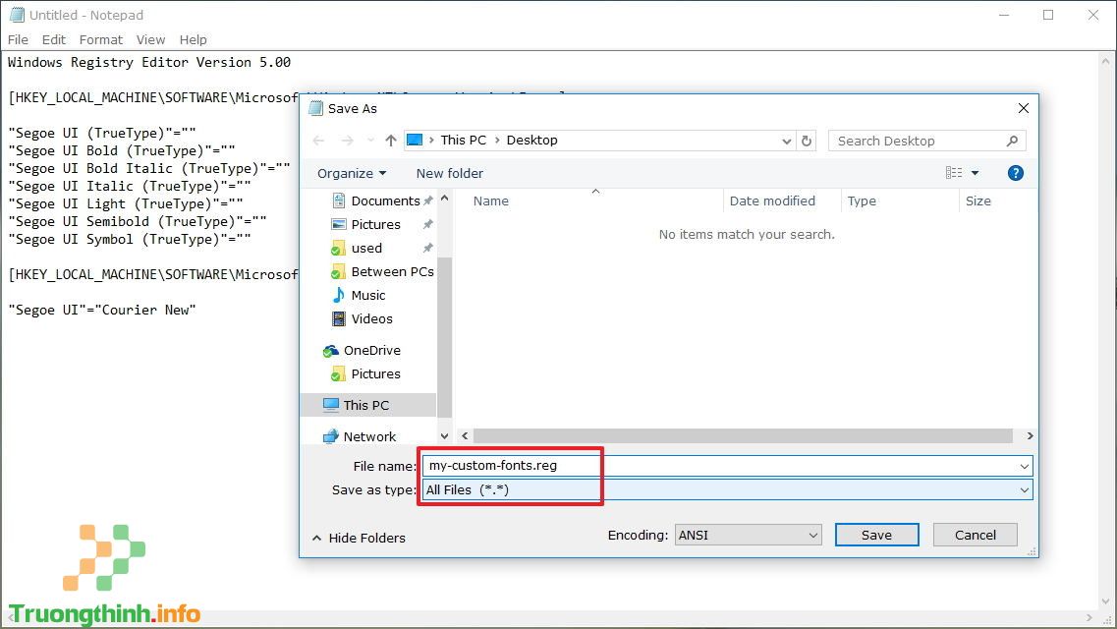Refresh the Desktop folder view
1117x629 pixels.
pyautogui.click(x=807, y=142)
